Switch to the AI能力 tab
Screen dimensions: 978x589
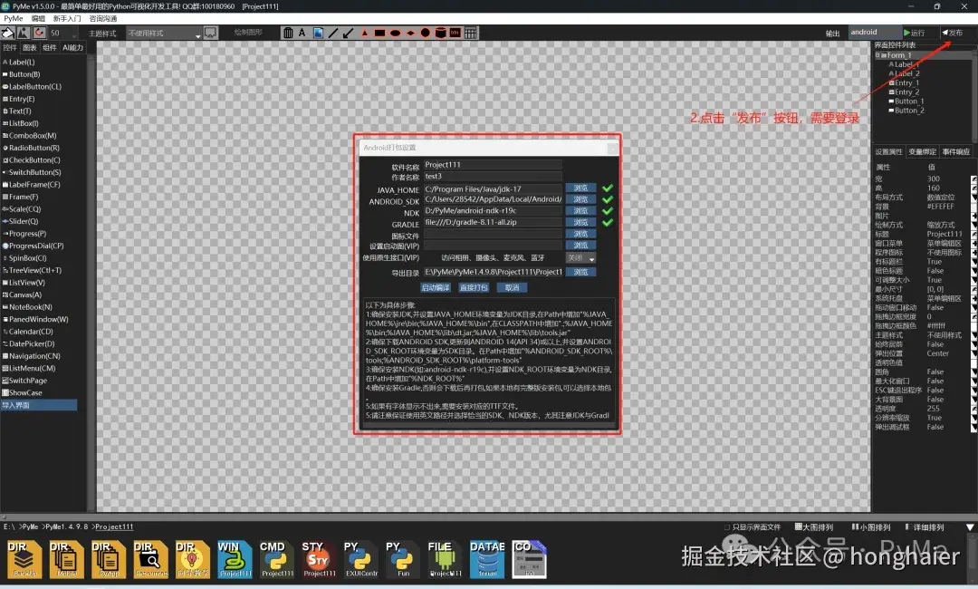(x=72, y=47)
